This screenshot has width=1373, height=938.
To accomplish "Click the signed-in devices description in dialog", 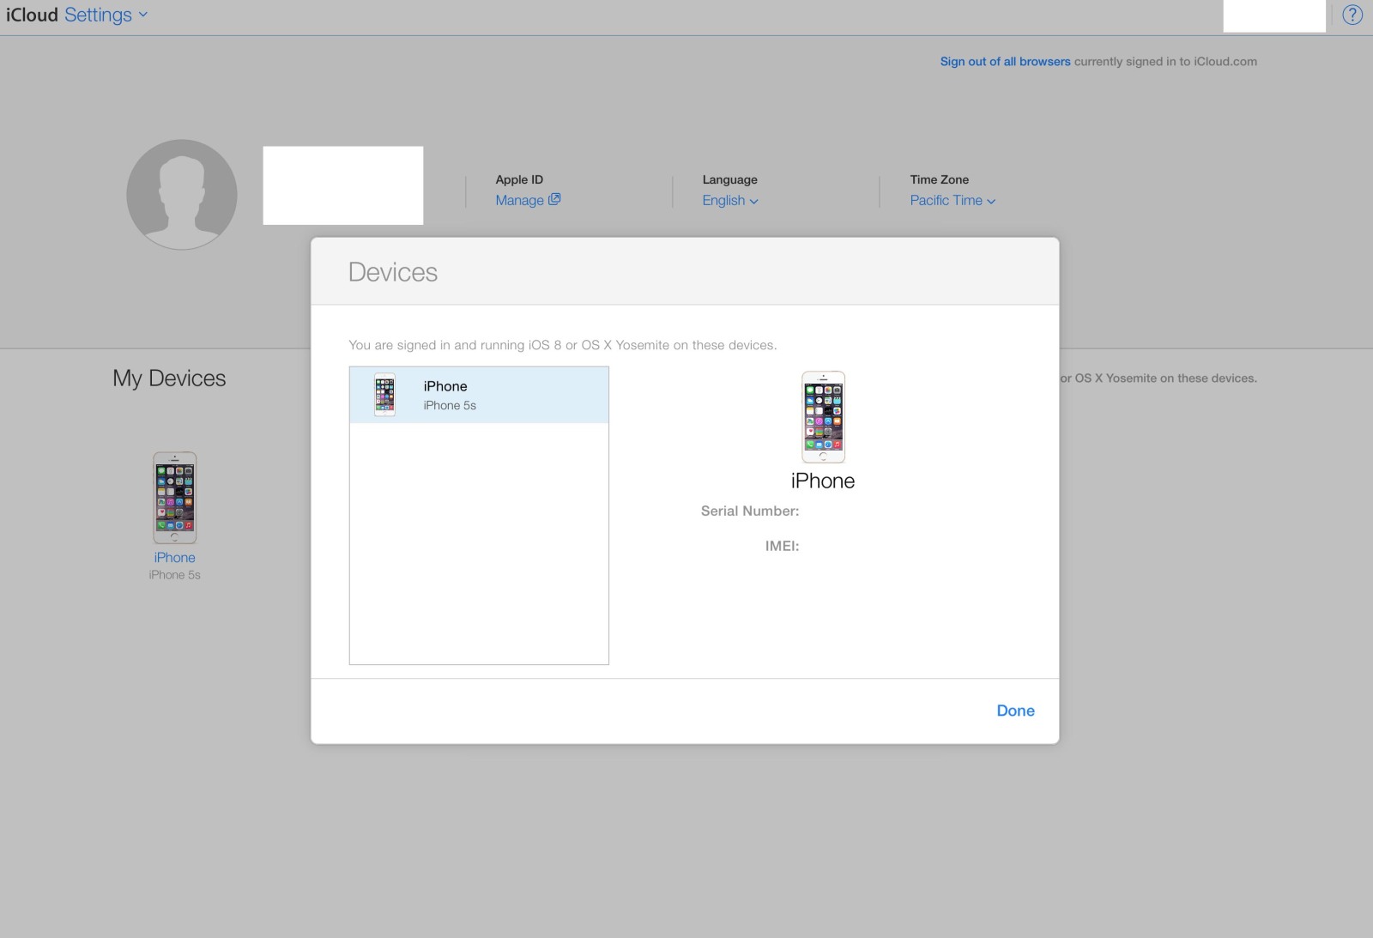I will point(563,345).
